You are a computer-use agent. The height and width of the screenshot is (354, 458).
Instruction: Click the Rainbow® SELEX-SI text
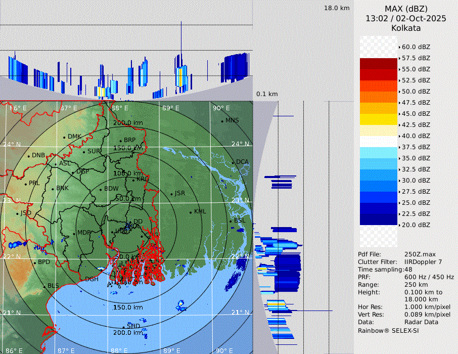tap(388, 331)
